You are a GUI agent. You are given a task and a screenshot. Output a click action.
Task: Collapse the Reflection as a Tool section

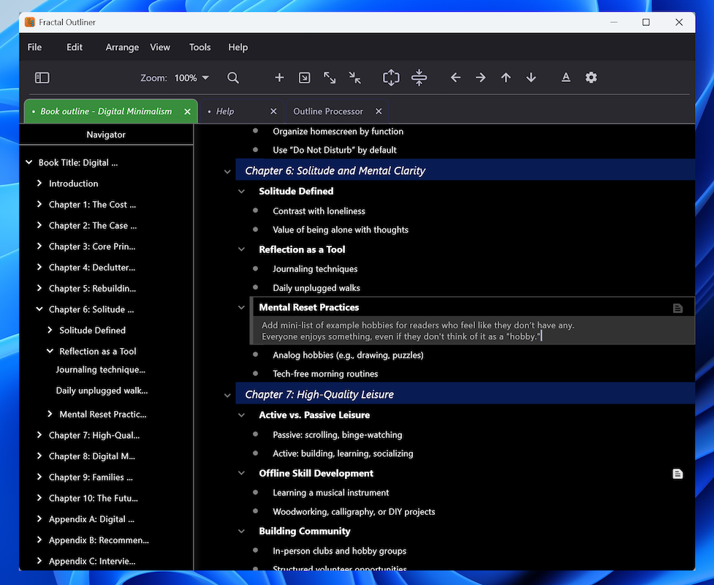point(241,249)
